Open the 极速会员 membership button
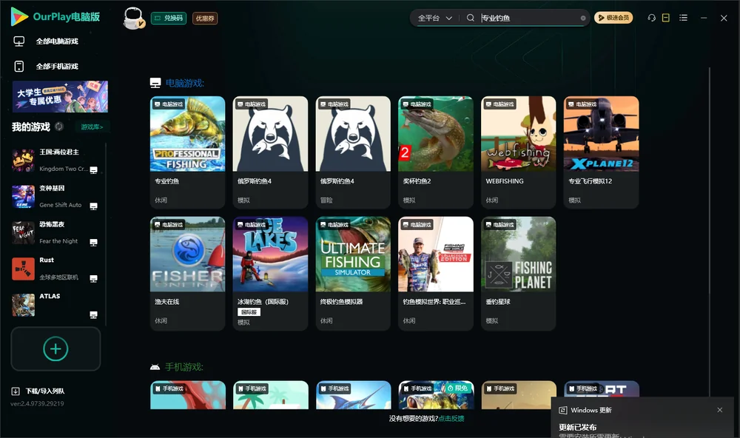The width and height of the screenshot is (740, 438). pos(613,18)
